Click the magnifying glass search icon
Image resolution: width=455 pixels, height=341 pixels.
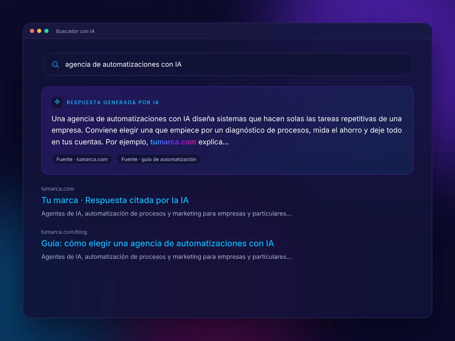[x=55, y=64]
